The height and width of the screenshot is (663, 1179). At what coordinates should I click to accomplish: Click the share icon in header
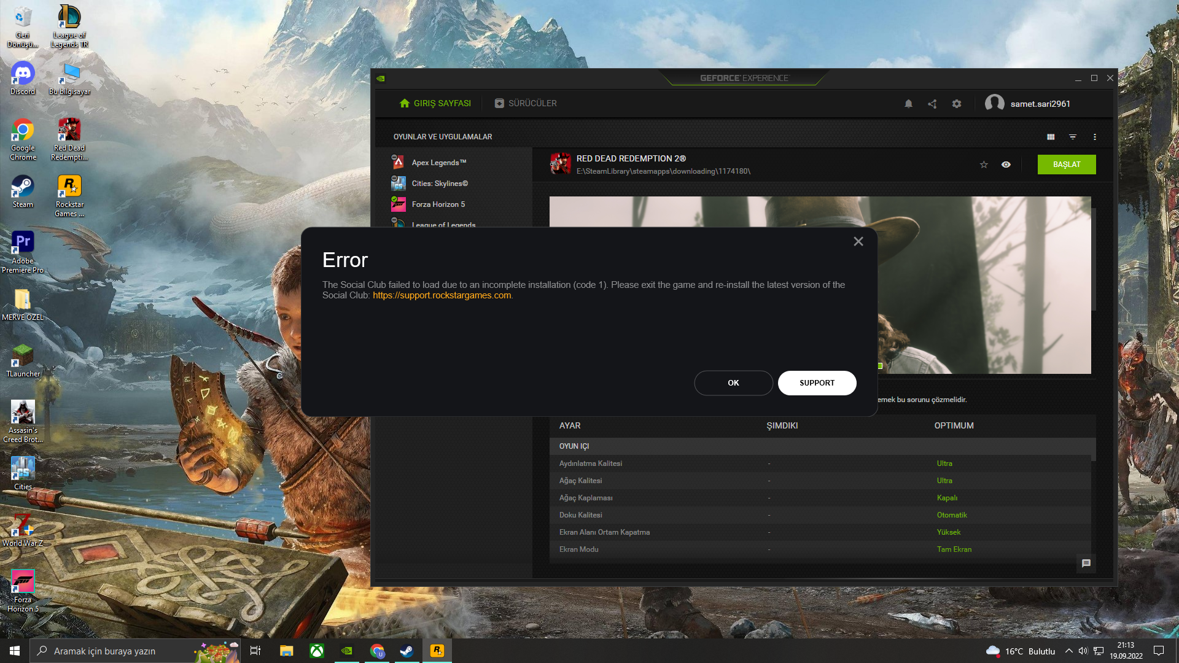click(x=932, y=104)
